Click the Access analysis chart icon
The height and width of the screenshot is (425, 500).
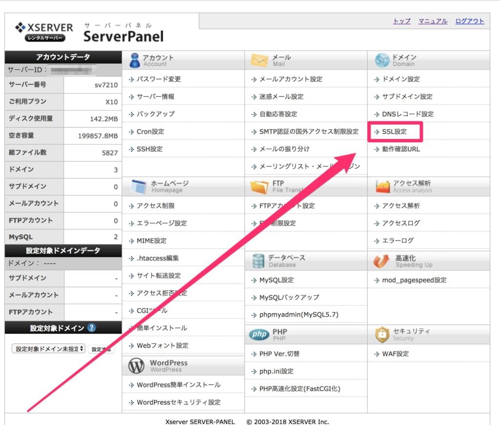[x=383, y=187]
